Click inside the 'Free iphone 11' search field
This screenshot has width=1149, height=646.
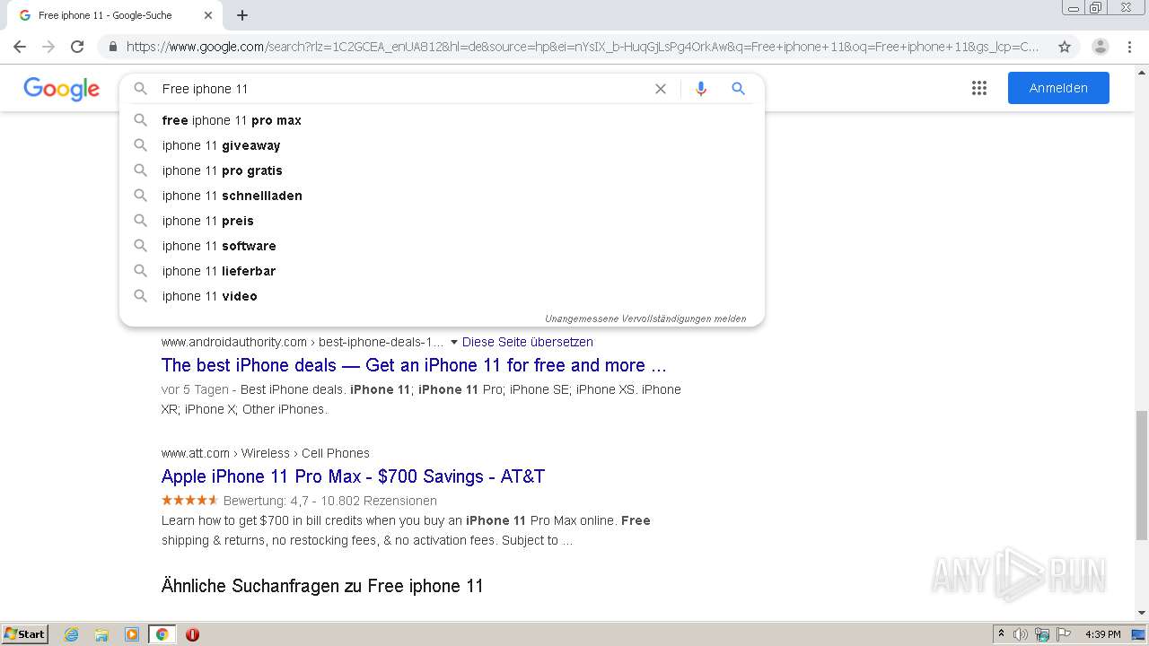point(404,89)
